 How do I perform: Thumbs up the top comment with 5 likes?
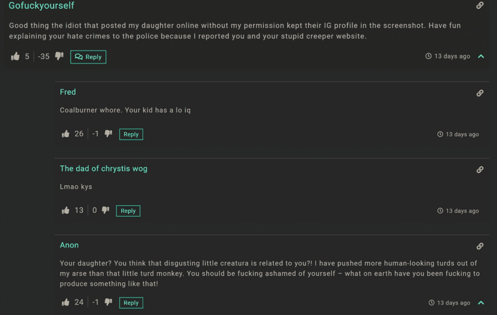pyautogui.click(x=15, y=57)
